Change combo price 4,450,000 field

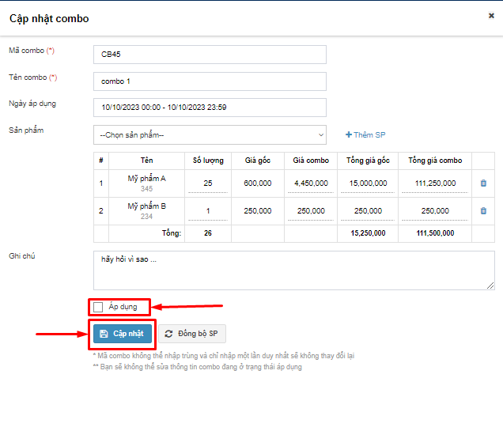310,183
